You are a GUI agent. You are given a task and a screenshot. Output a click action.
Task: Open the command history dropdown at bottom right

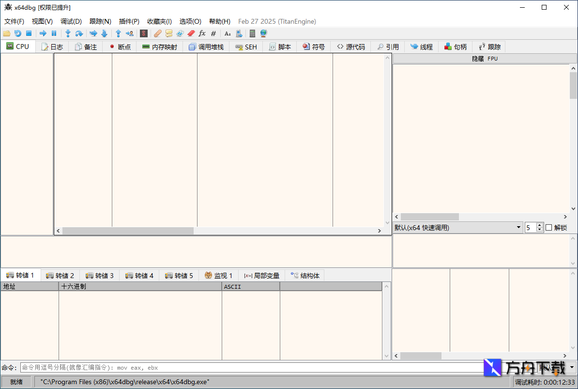[x=571, y=367]
